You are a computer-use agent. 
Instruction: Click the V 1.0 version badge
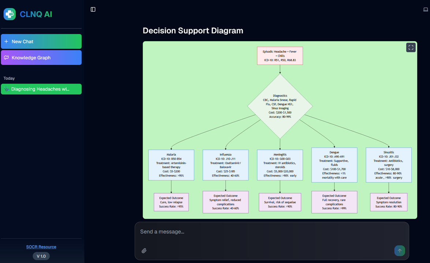click(41, 256)
